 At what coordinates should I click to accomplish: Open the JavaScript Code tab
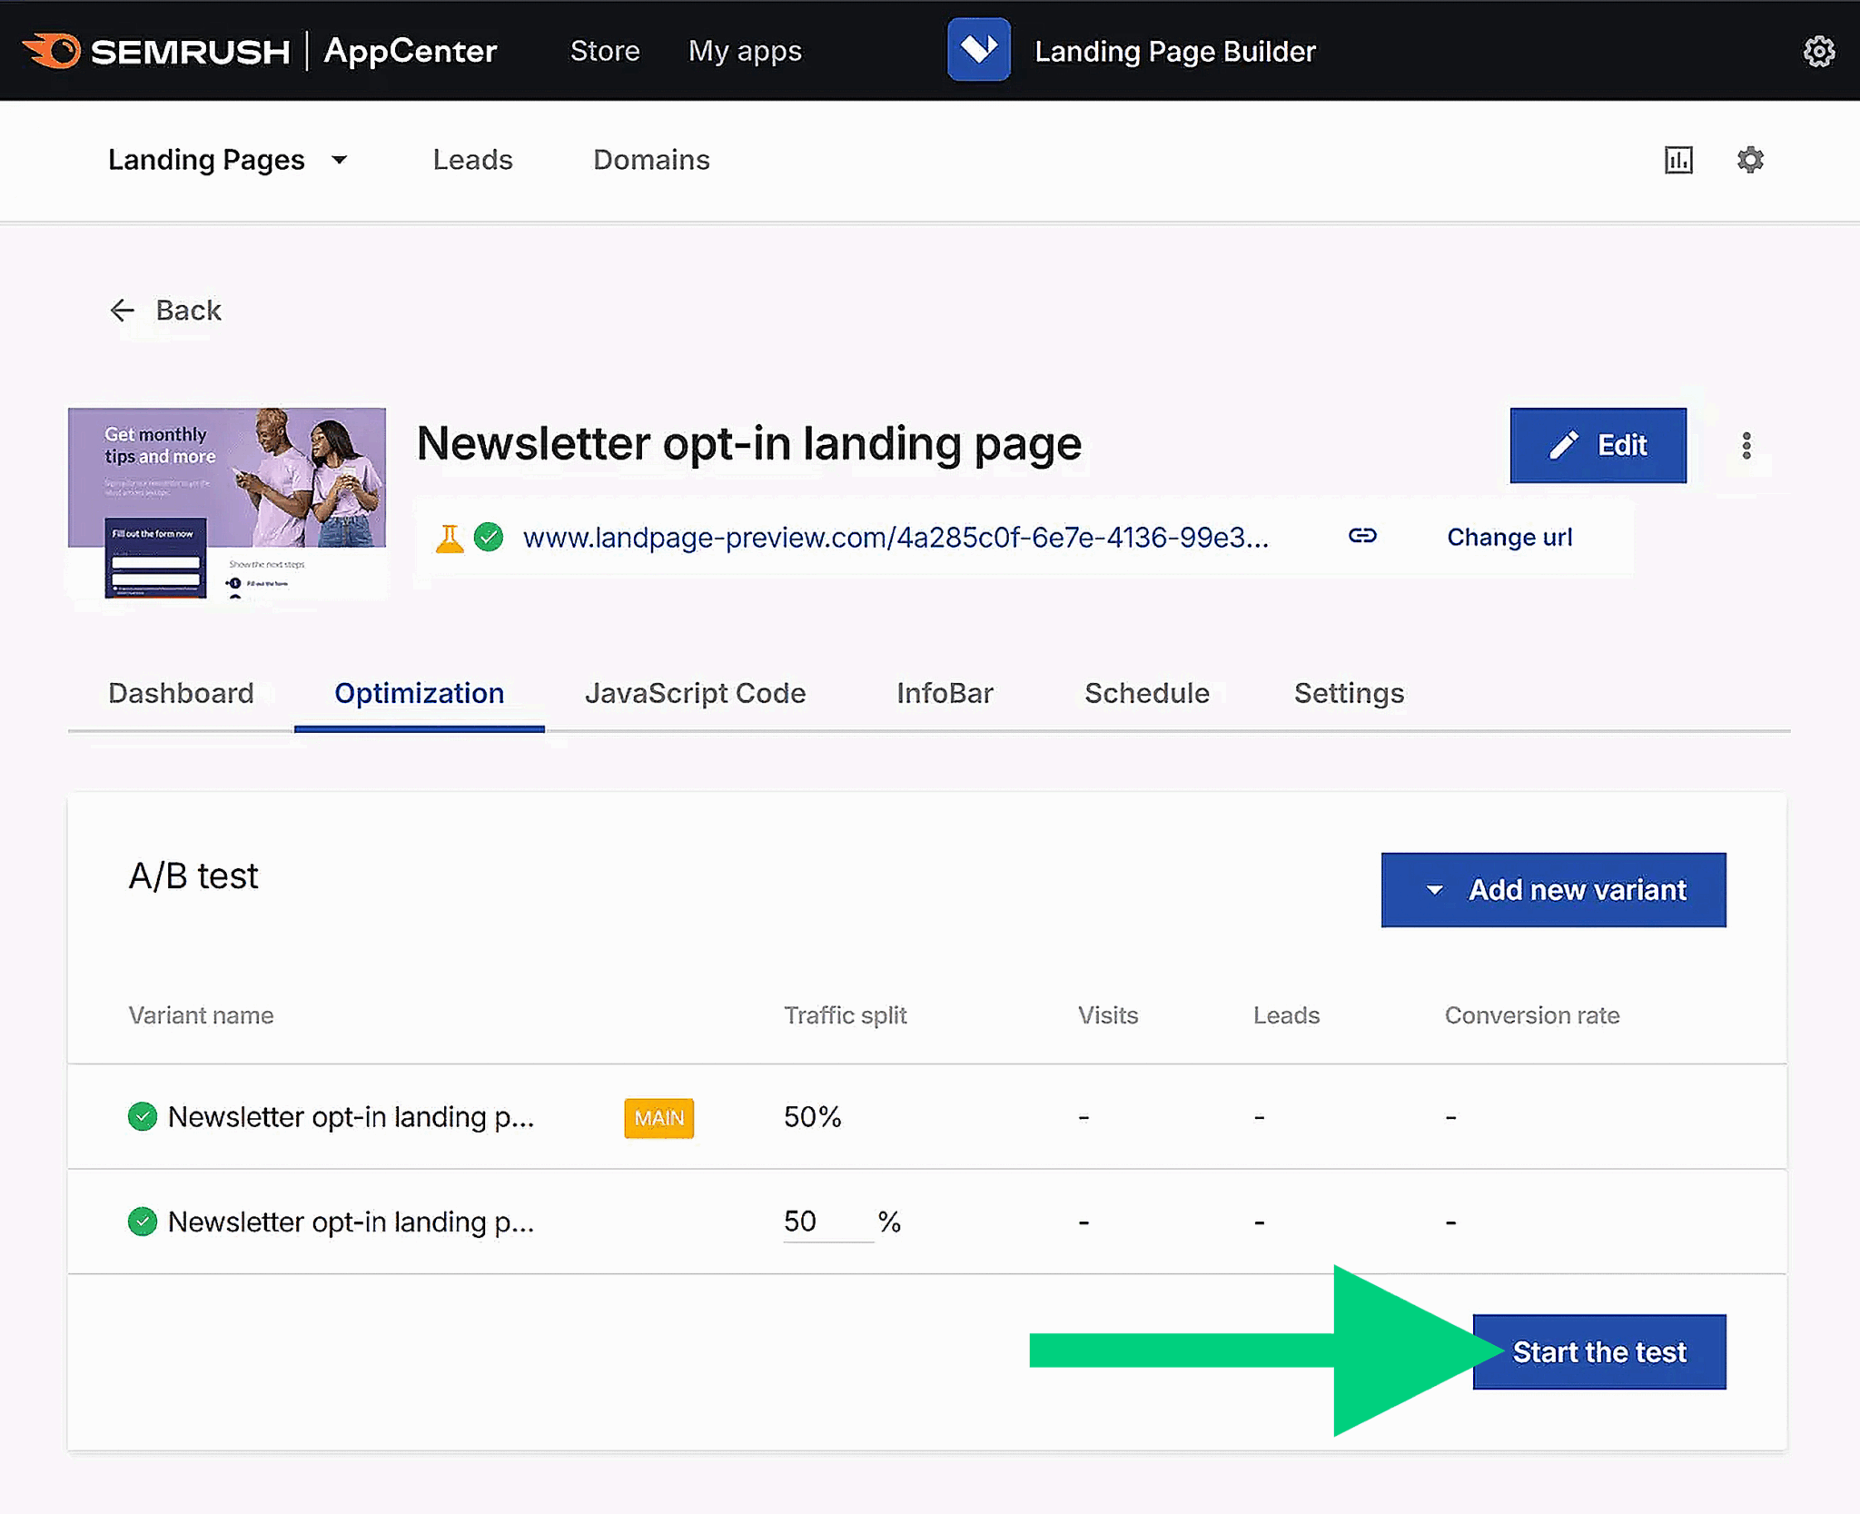695,693
